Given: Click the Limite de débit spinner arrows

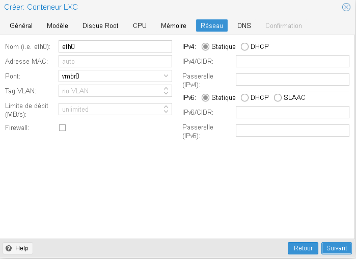Looking at the screenshot, I should click(166, 109).
